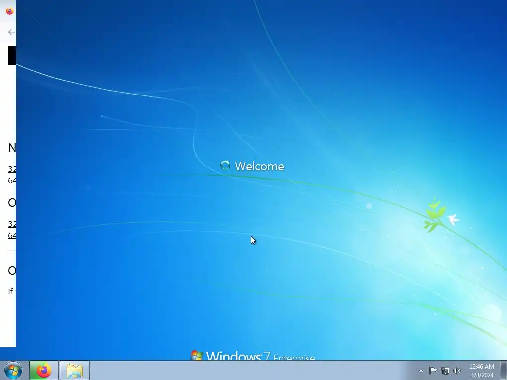Open the Windows Start menu orb

coord(13,370)
